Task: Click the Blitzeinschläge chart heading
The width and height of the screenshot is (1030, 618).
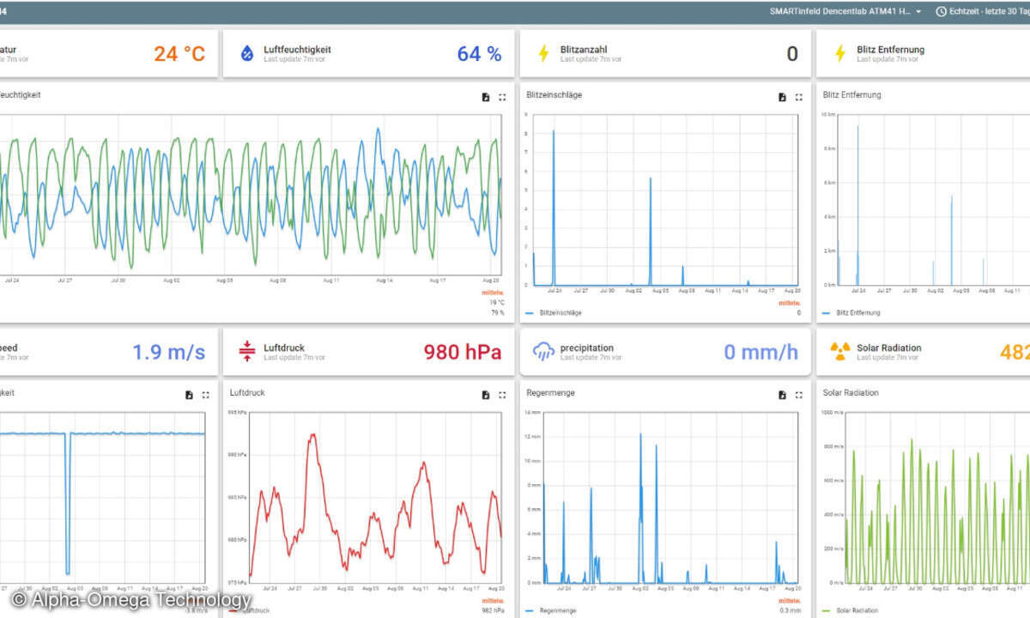Action: point(554,94)
